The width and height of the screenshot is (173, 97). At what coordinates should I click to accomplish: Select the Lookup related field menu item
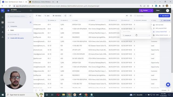161,32
